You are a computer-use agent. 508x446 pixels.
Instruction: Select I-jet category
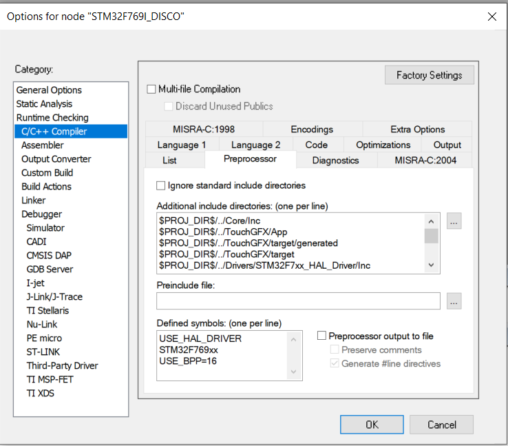[x=71, y=283]
